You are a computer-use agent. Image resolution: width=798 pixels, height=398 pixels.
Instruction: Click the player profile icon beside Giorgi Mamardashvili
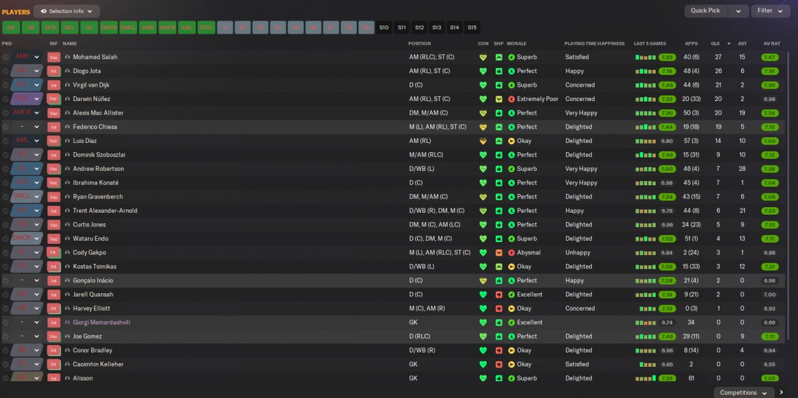click(67, 323)
